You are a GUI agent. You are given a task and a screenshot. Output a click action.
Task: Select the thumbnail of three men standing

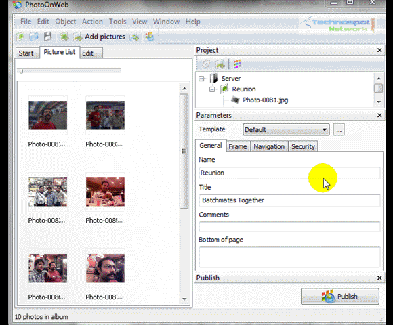point(47,192)
